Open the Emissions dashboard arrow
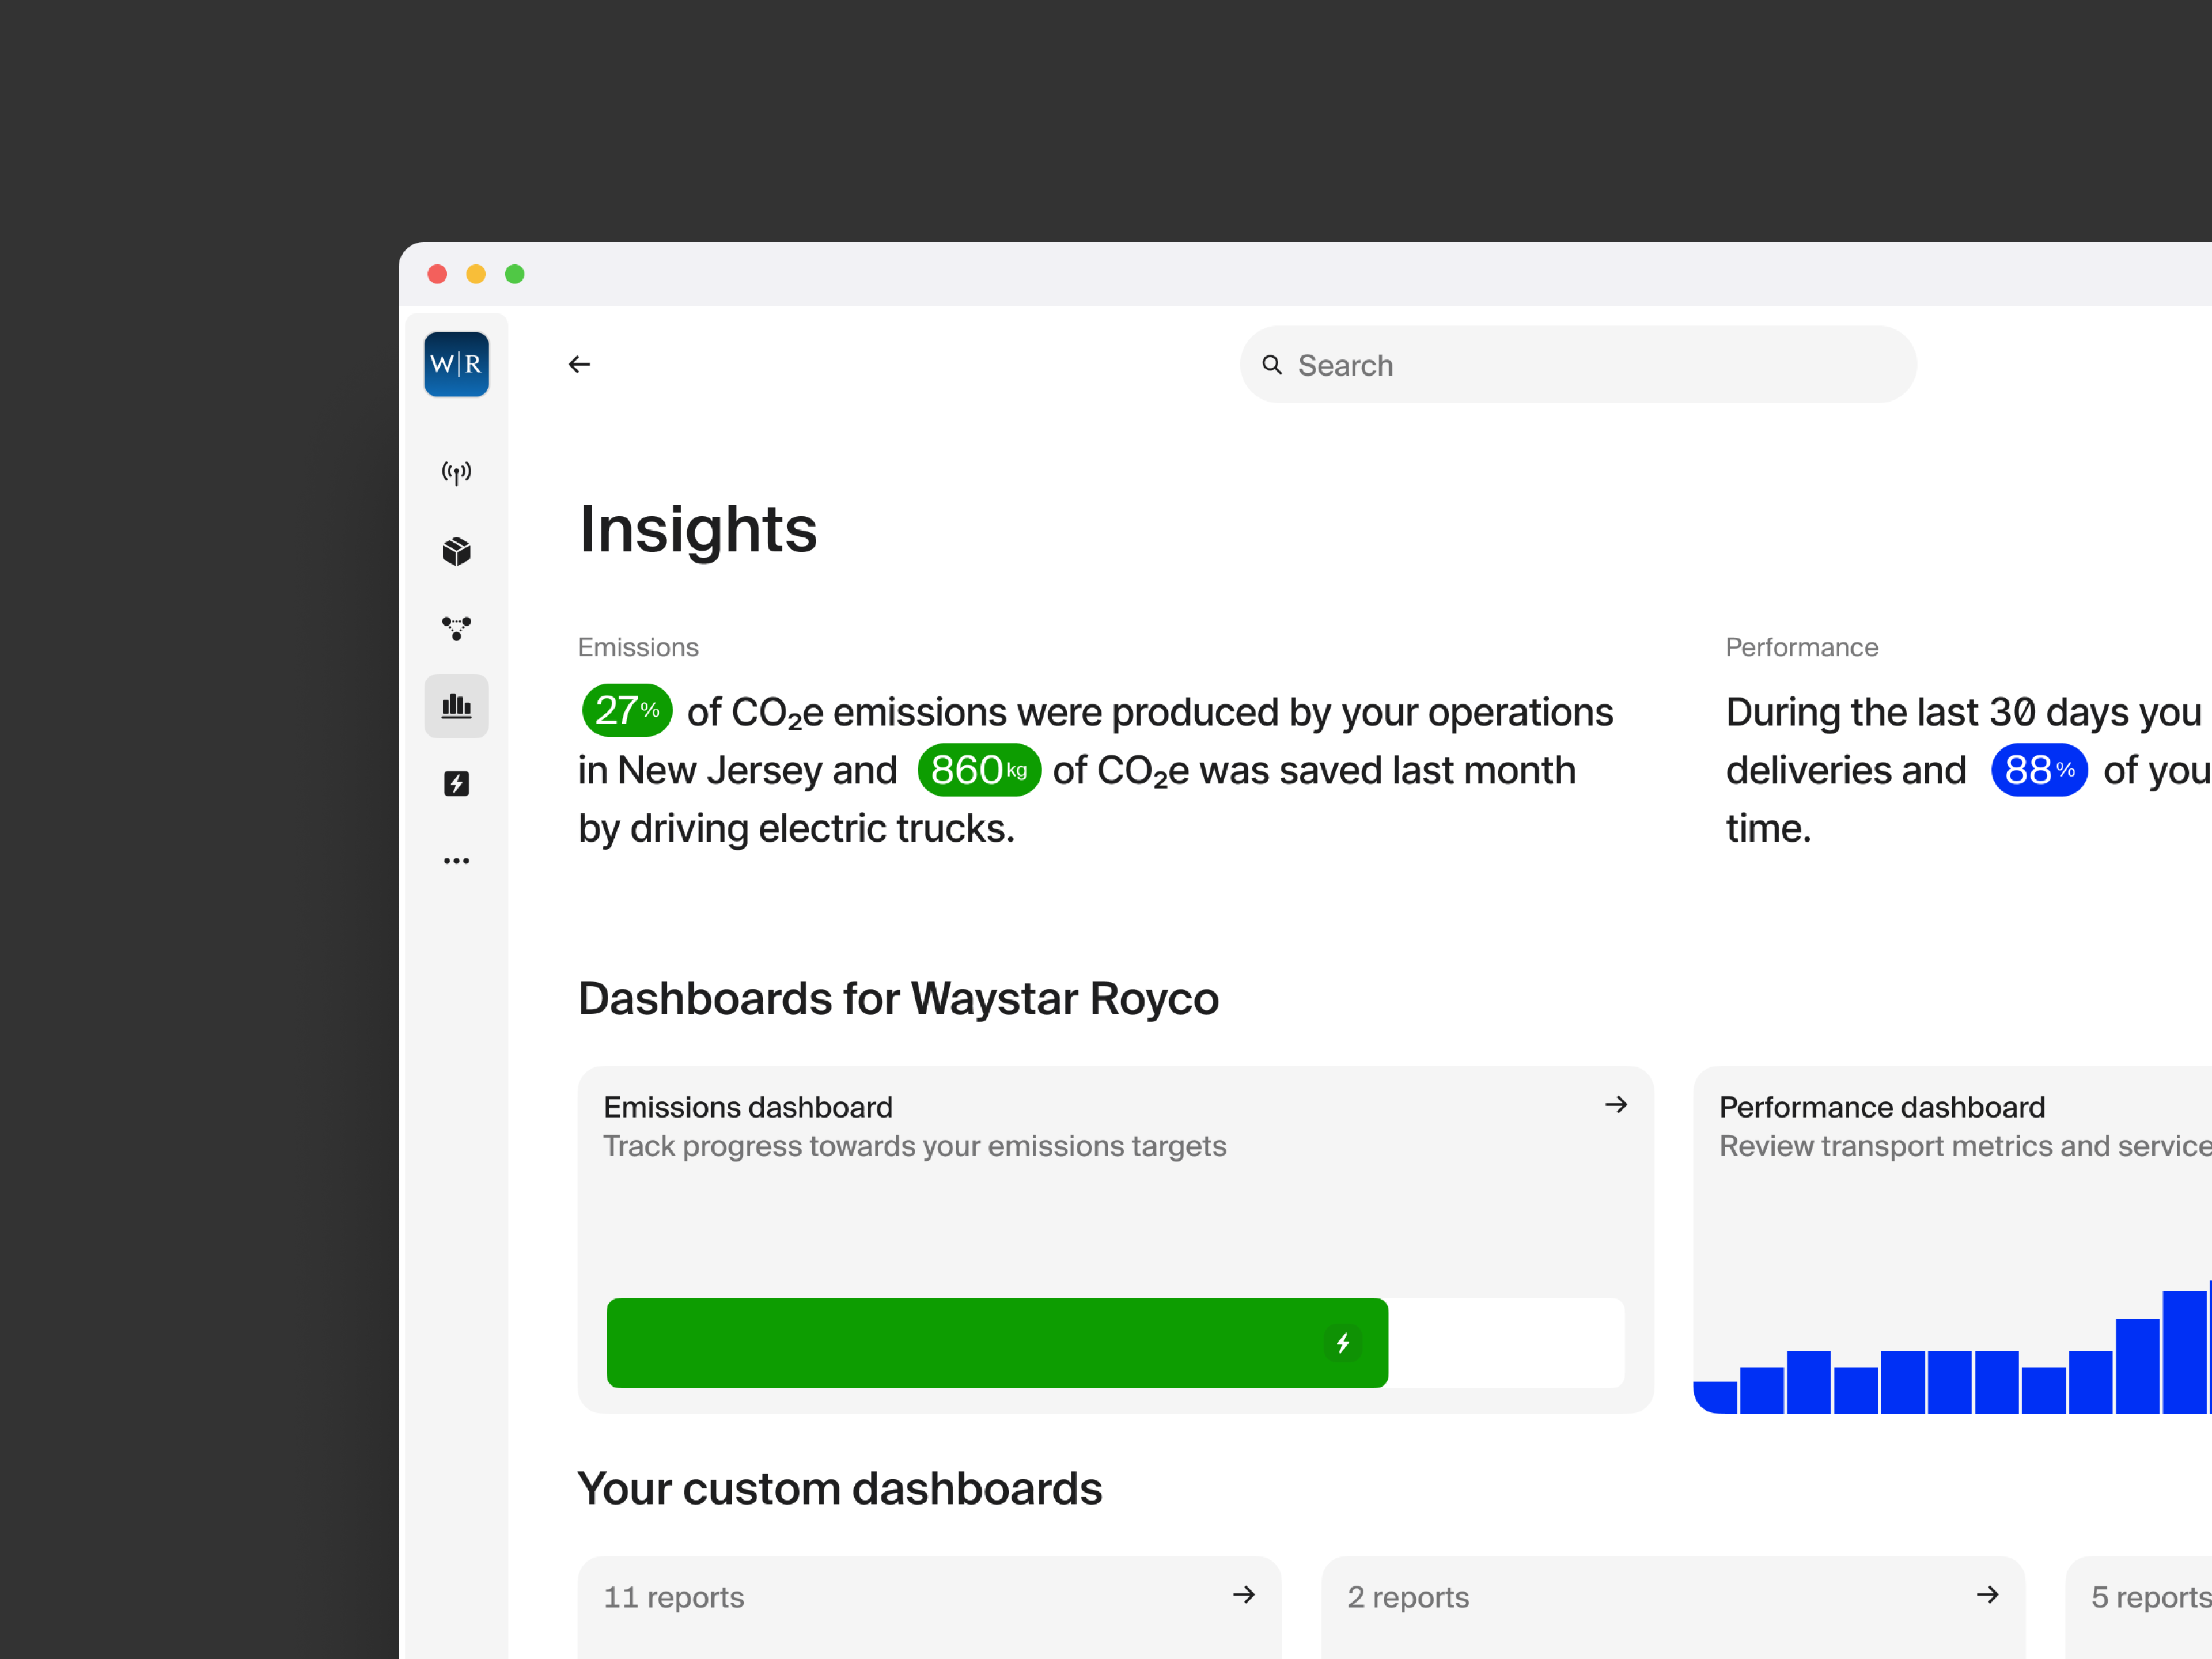 pyautogui.click(x=1616, y=1105)
